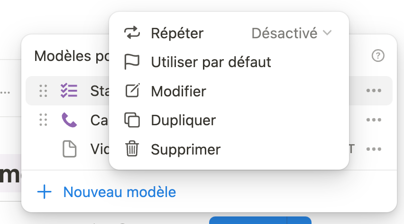Click the flag icon for default
The image size is (404, 224).
[132, 62]
